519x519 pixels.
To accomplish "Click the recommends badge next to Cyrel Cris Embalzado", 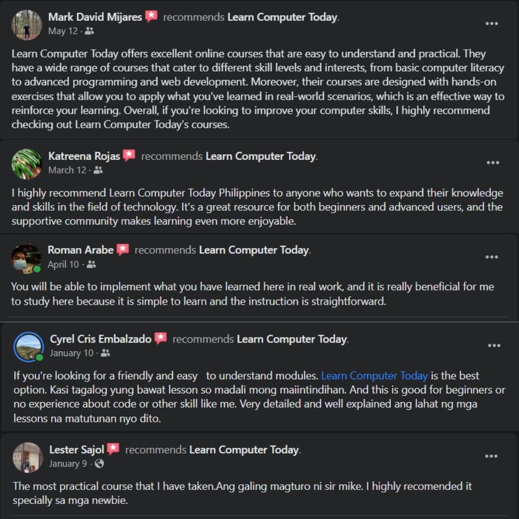I will pyautogui.click(x=161, y=339).
